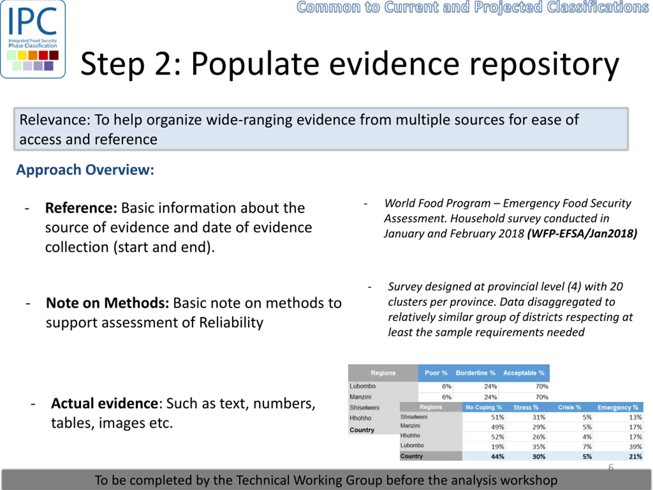Click the IPC logo in top corner
653x490 pixels.
click(33, 39)
